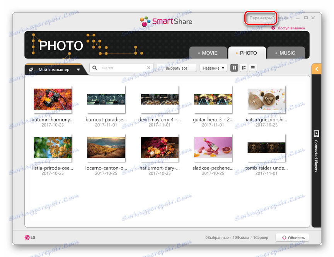Select the guitar hero 3 thumbnail
The image size is (334, 257).
pos(213,99)
